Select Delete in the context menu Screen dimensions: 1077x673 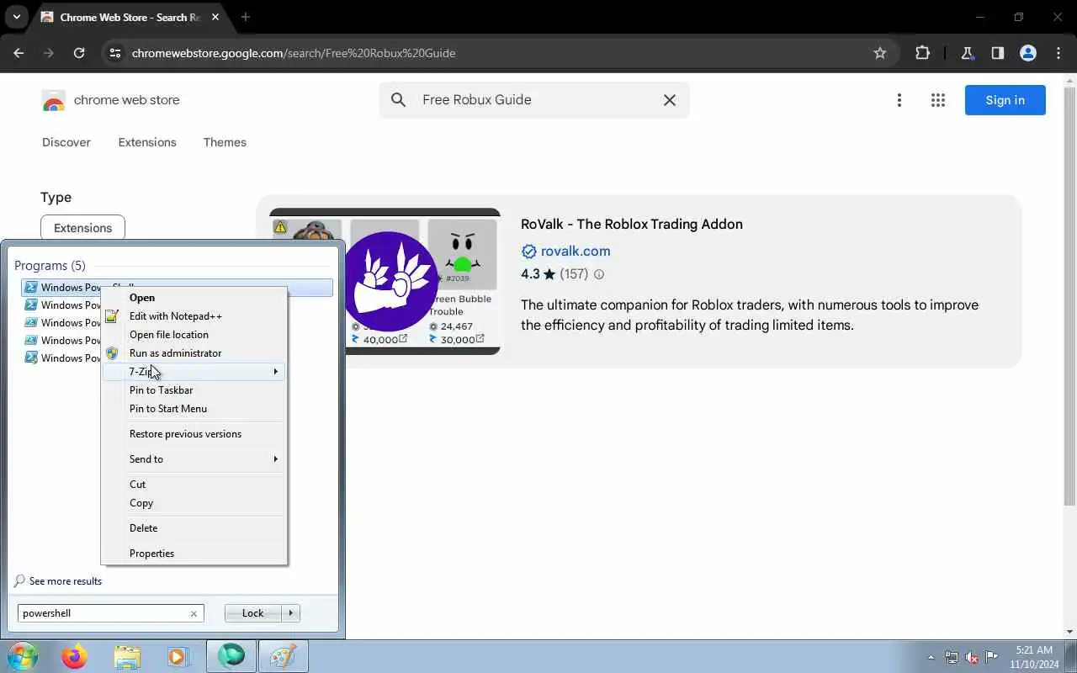(x=194, y=528)
